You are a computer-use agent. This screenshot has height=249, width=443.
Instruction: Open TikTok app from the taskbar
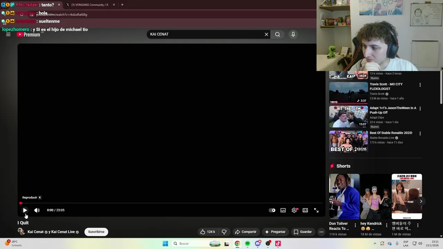[x=278, y=244]
